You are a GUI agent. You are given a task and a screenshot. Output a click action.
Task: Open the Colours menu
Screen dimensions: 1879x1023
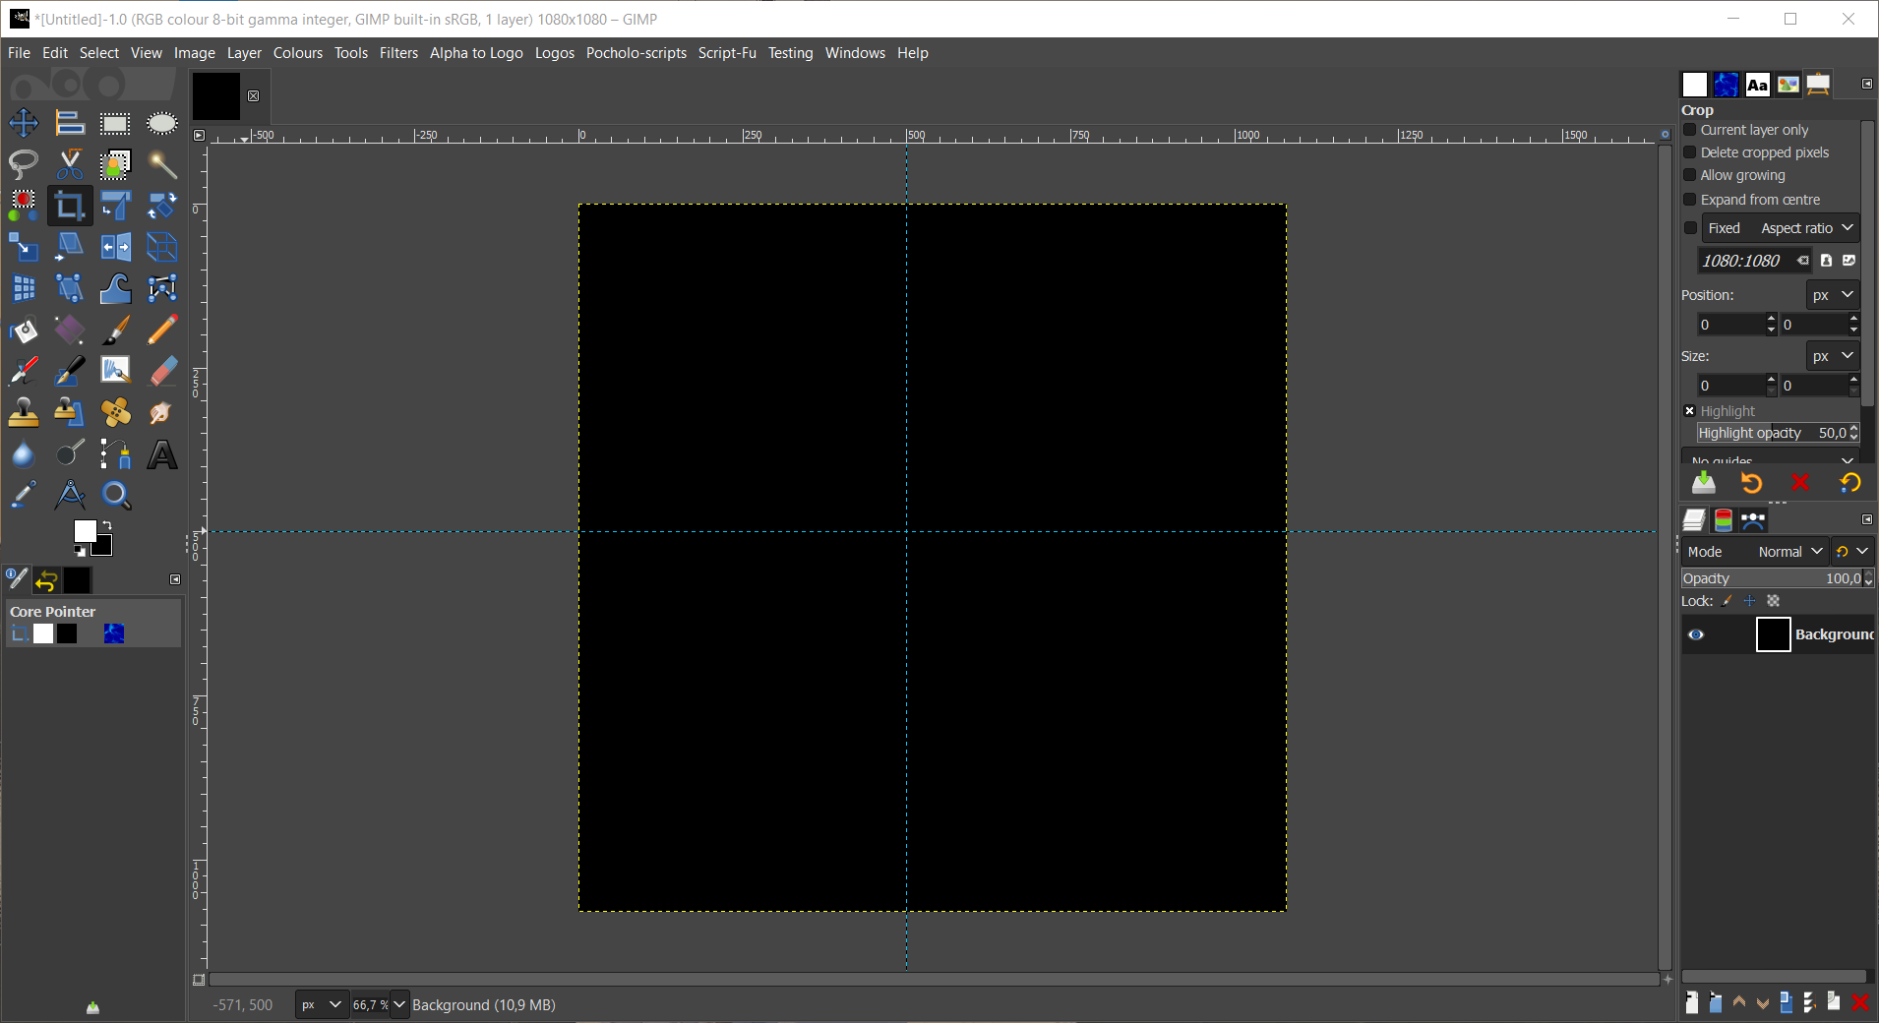[298, 53]
